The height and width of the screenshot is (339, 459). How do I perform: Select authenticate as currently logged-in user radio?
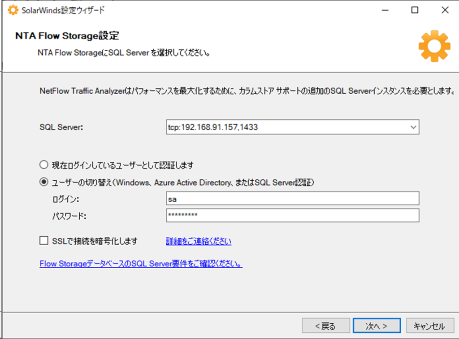[x=44, y=165]
